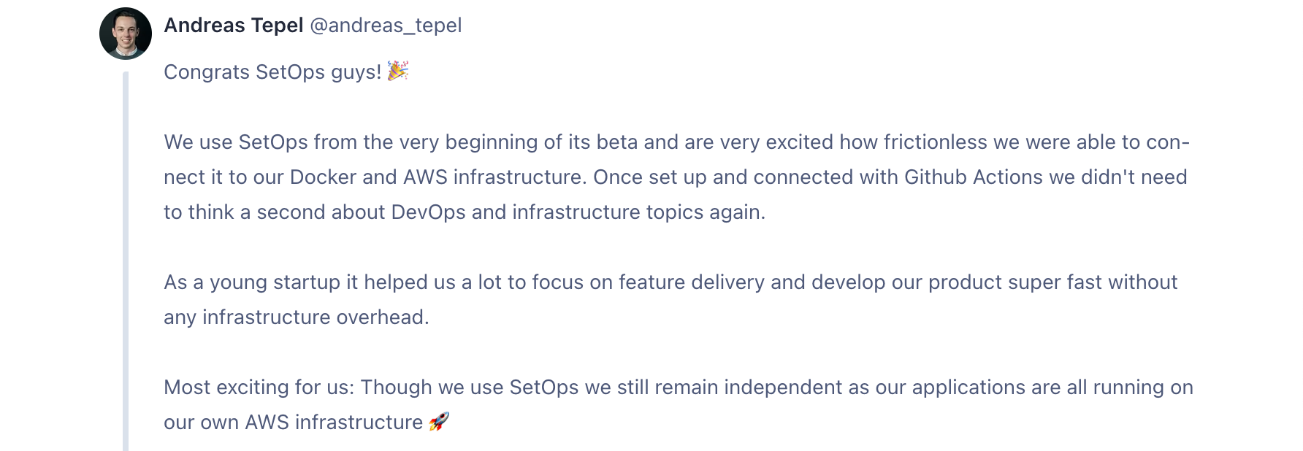Screen dimensions: 1303x451
Task: Click Andreas Tepel's profile avatar
Action: (126, 34)
